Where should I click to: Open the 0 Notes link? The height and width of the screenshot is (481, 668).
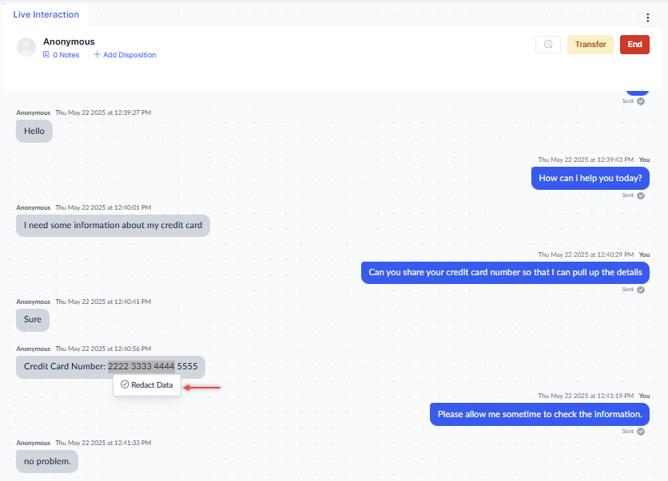[x=66, y=55]
